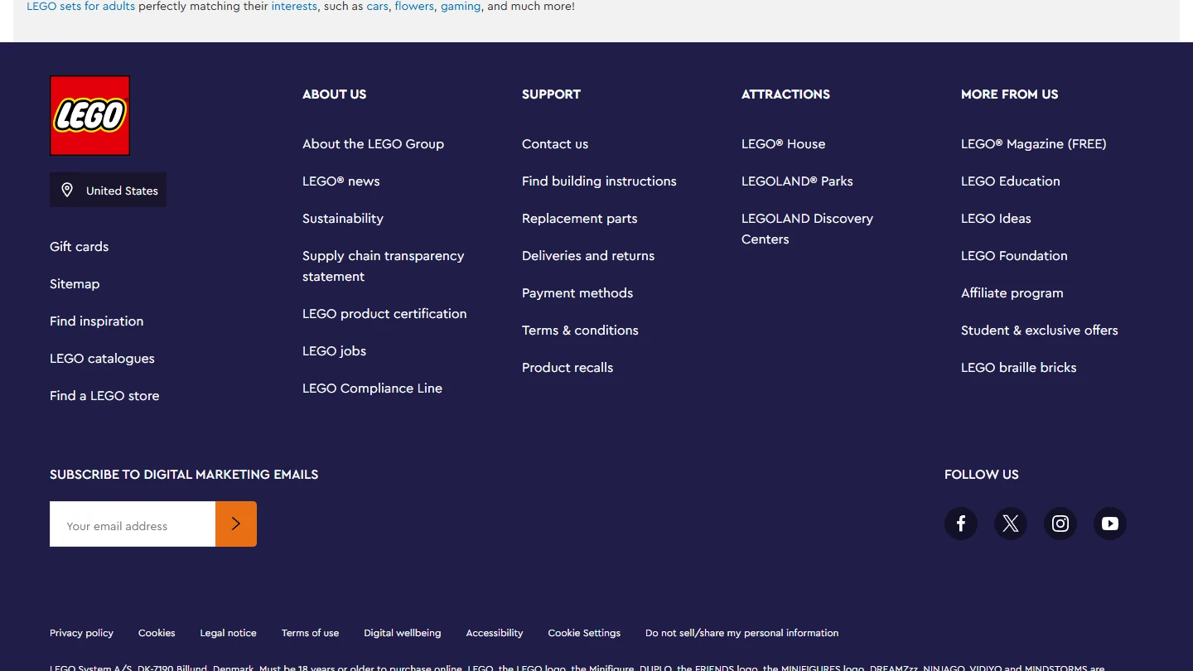Select Replacement parts link

pos(579,219)
